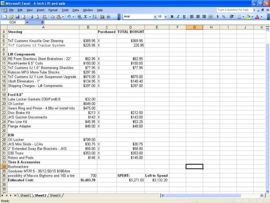Apply currency style with the dollar icon
This screenshot has width=270, height=203.
(x=218, y=17)
